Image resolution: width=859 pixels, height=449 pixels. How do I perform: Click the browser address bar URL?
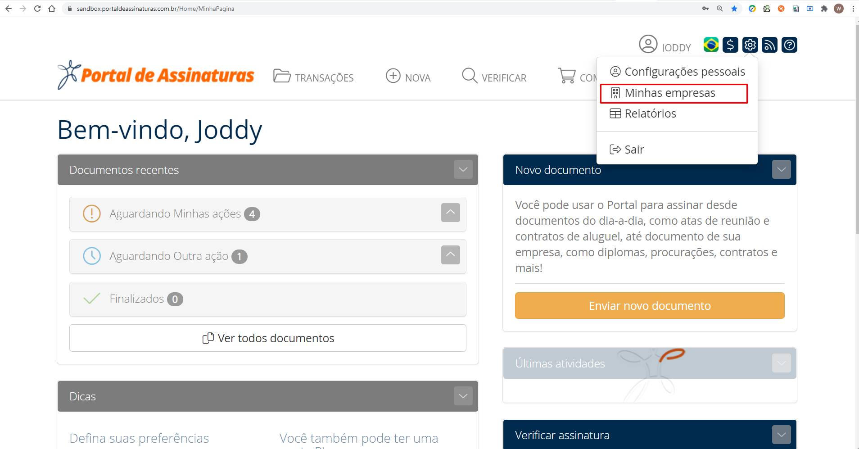coord(155,9)
